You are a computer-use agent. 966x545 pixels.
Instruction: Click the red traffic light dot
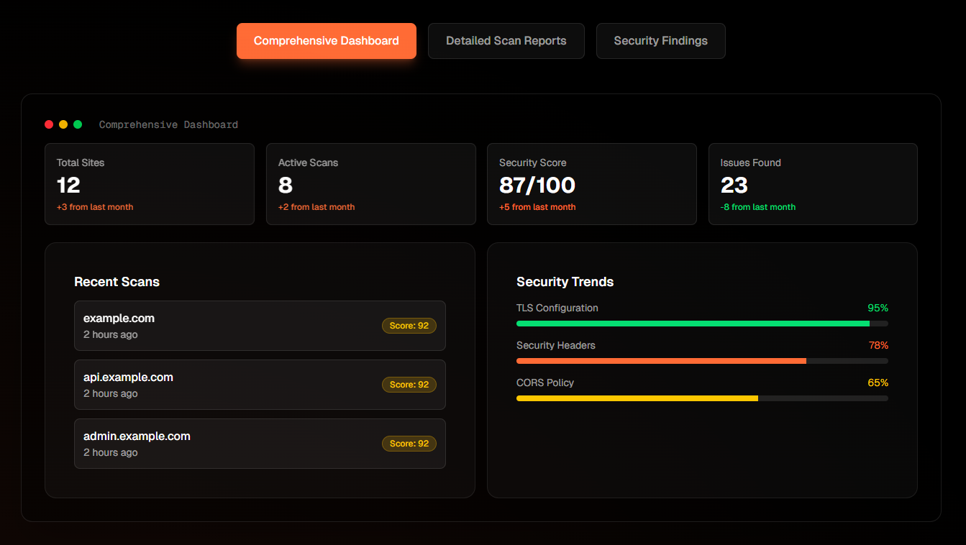click(48, 124)
